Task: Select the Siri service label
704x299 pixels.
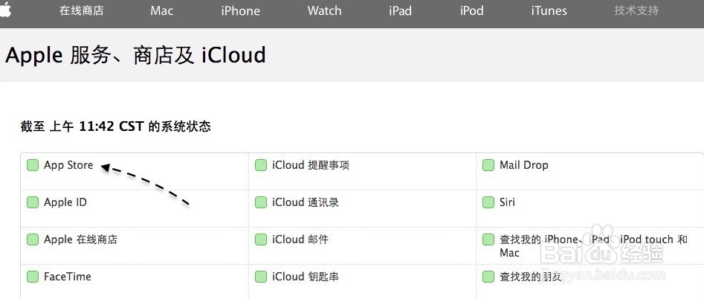Action: 507,202
